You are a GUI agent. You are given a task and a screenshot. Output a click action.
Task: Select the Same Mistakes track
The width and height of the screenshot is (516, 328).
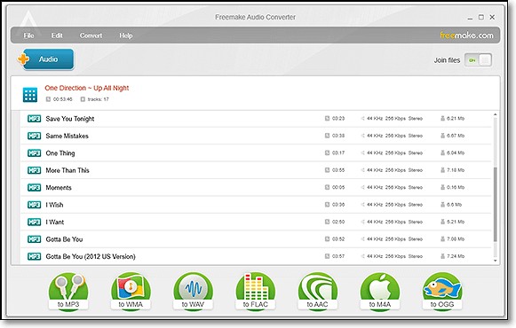(x=256, y=136)
